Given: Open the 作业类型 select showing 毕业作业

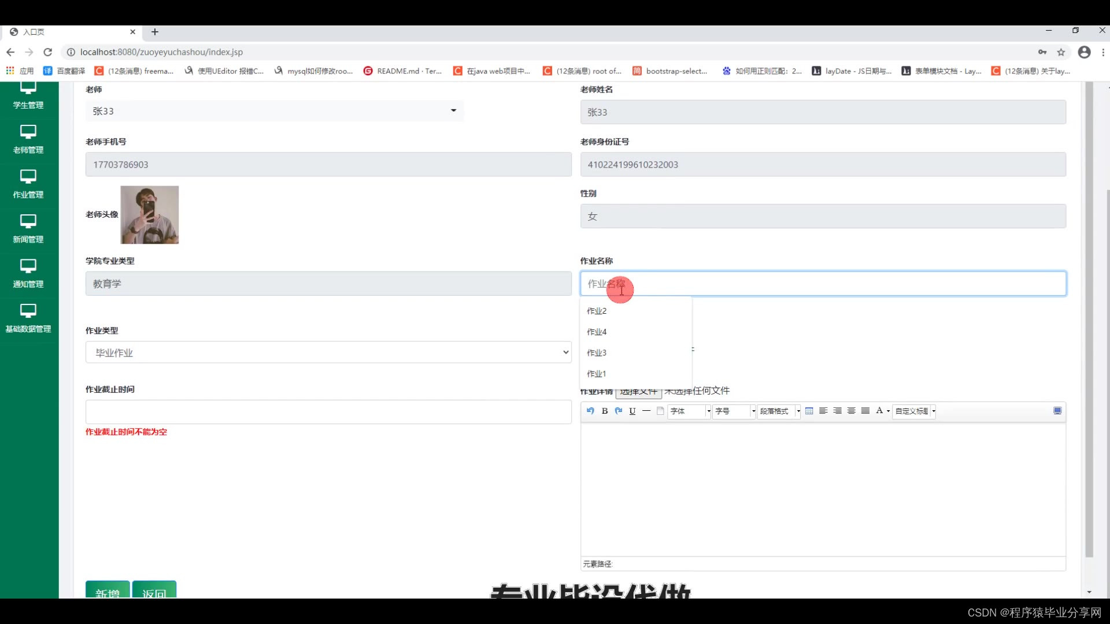Looking at the screenshot, I should (x=328, y=352).
